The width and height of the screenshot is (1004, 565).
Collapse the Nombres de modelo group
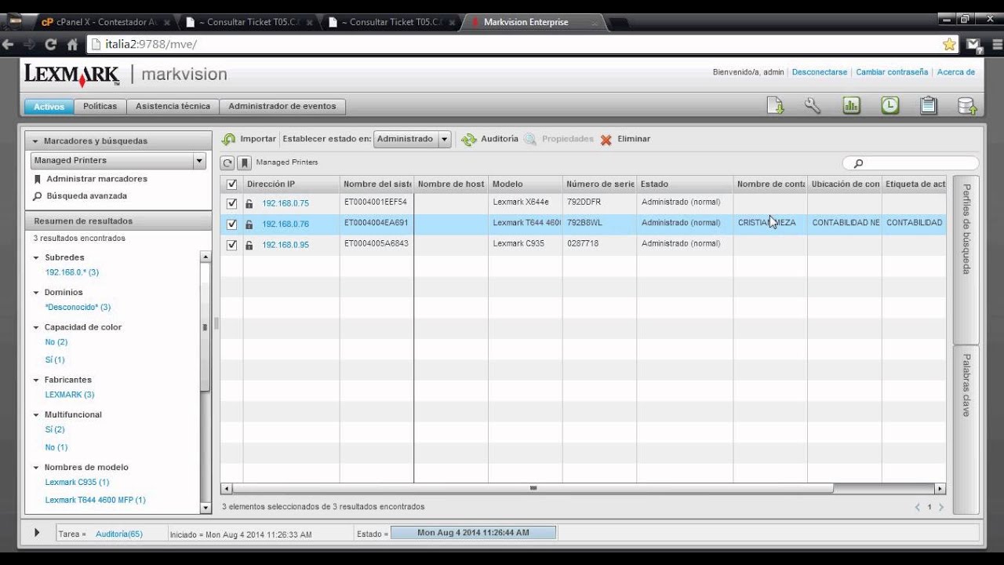(36, 468)
